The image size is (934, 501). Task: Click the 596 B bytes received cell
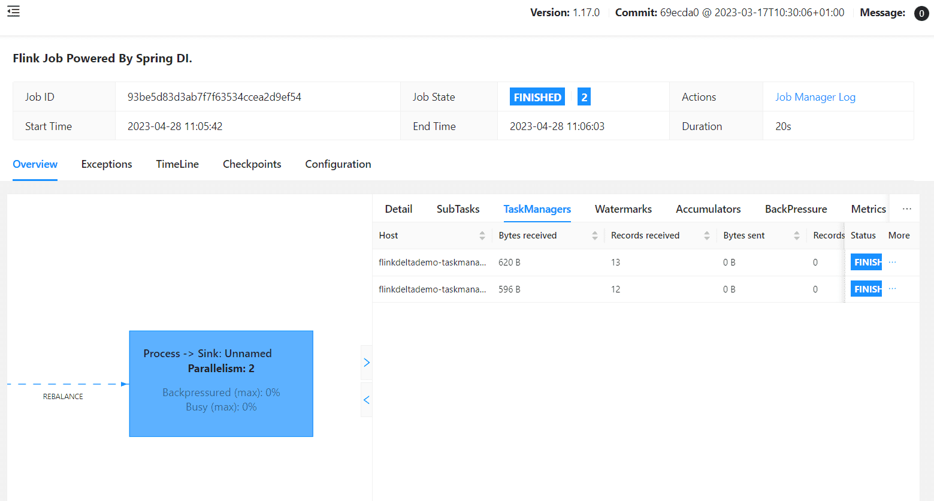(509, 289)
